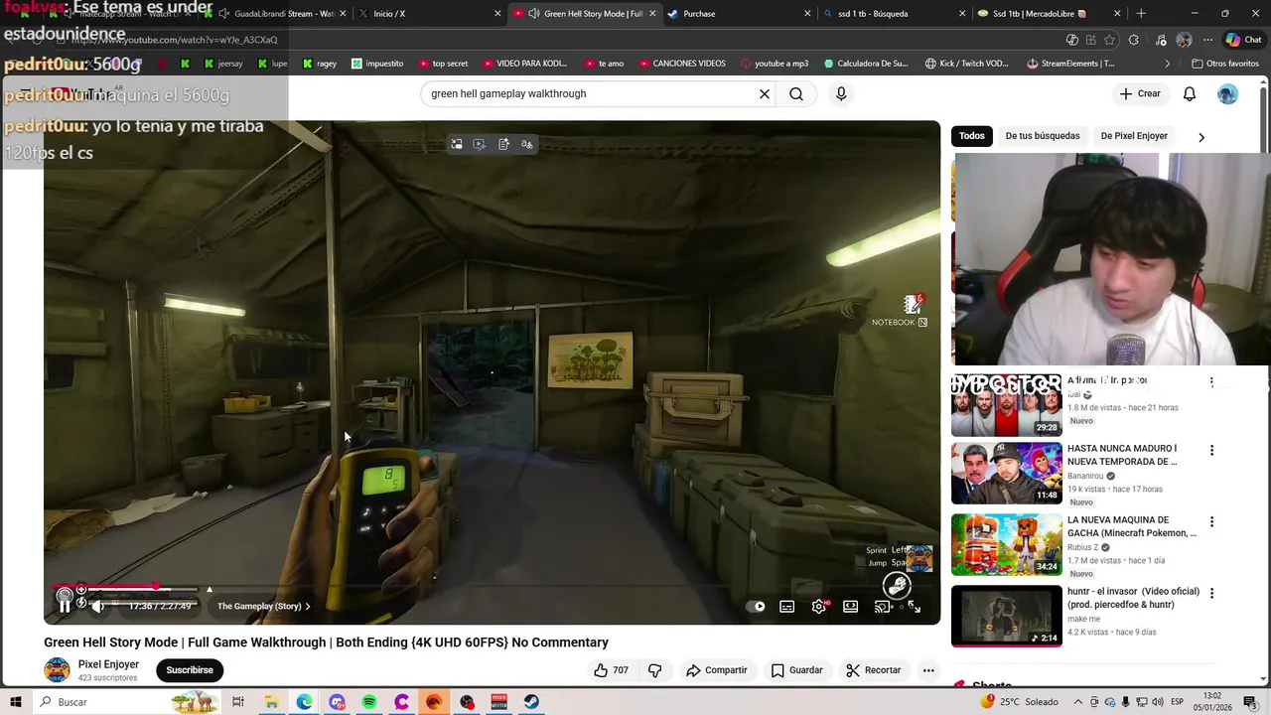The width and height of the screenshot is (1271, 715).
Task: Open options for huntr el invasor video
Action: coord(1211,594)
